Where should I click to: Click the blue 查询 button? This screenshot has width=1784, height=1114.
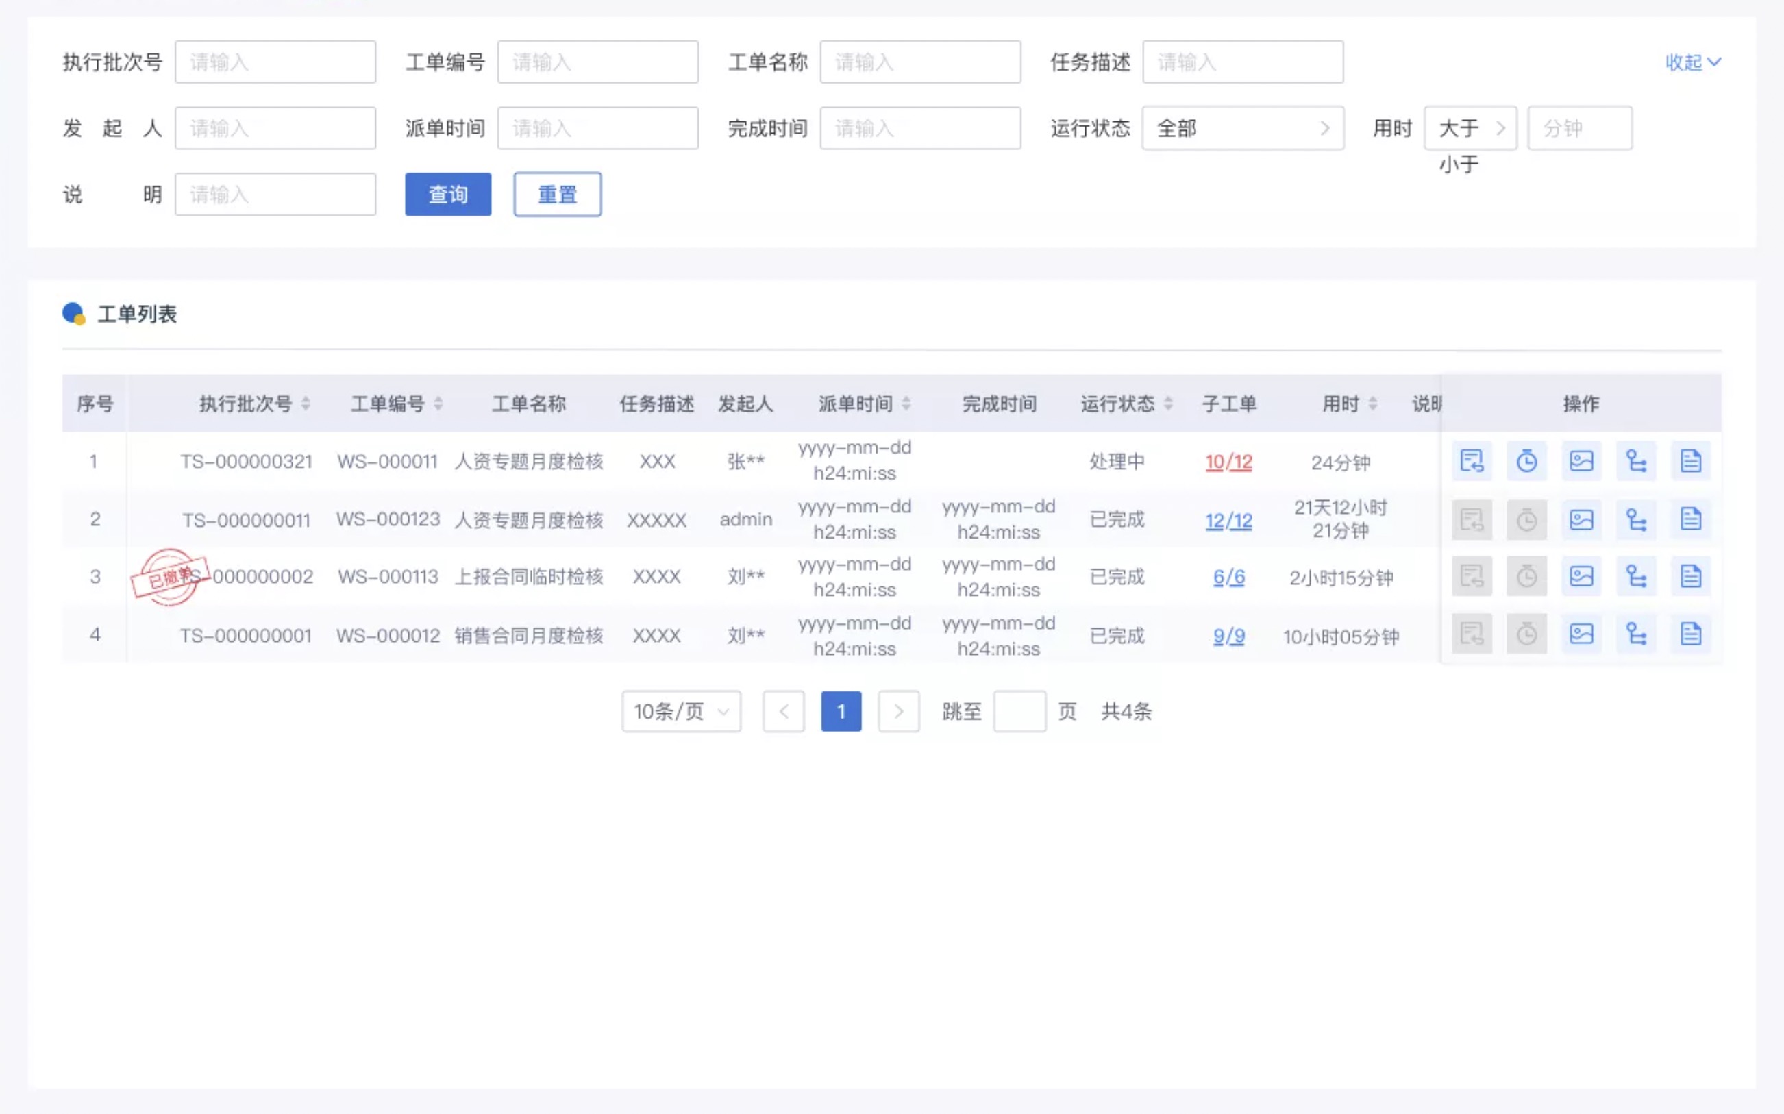point(448,195)
